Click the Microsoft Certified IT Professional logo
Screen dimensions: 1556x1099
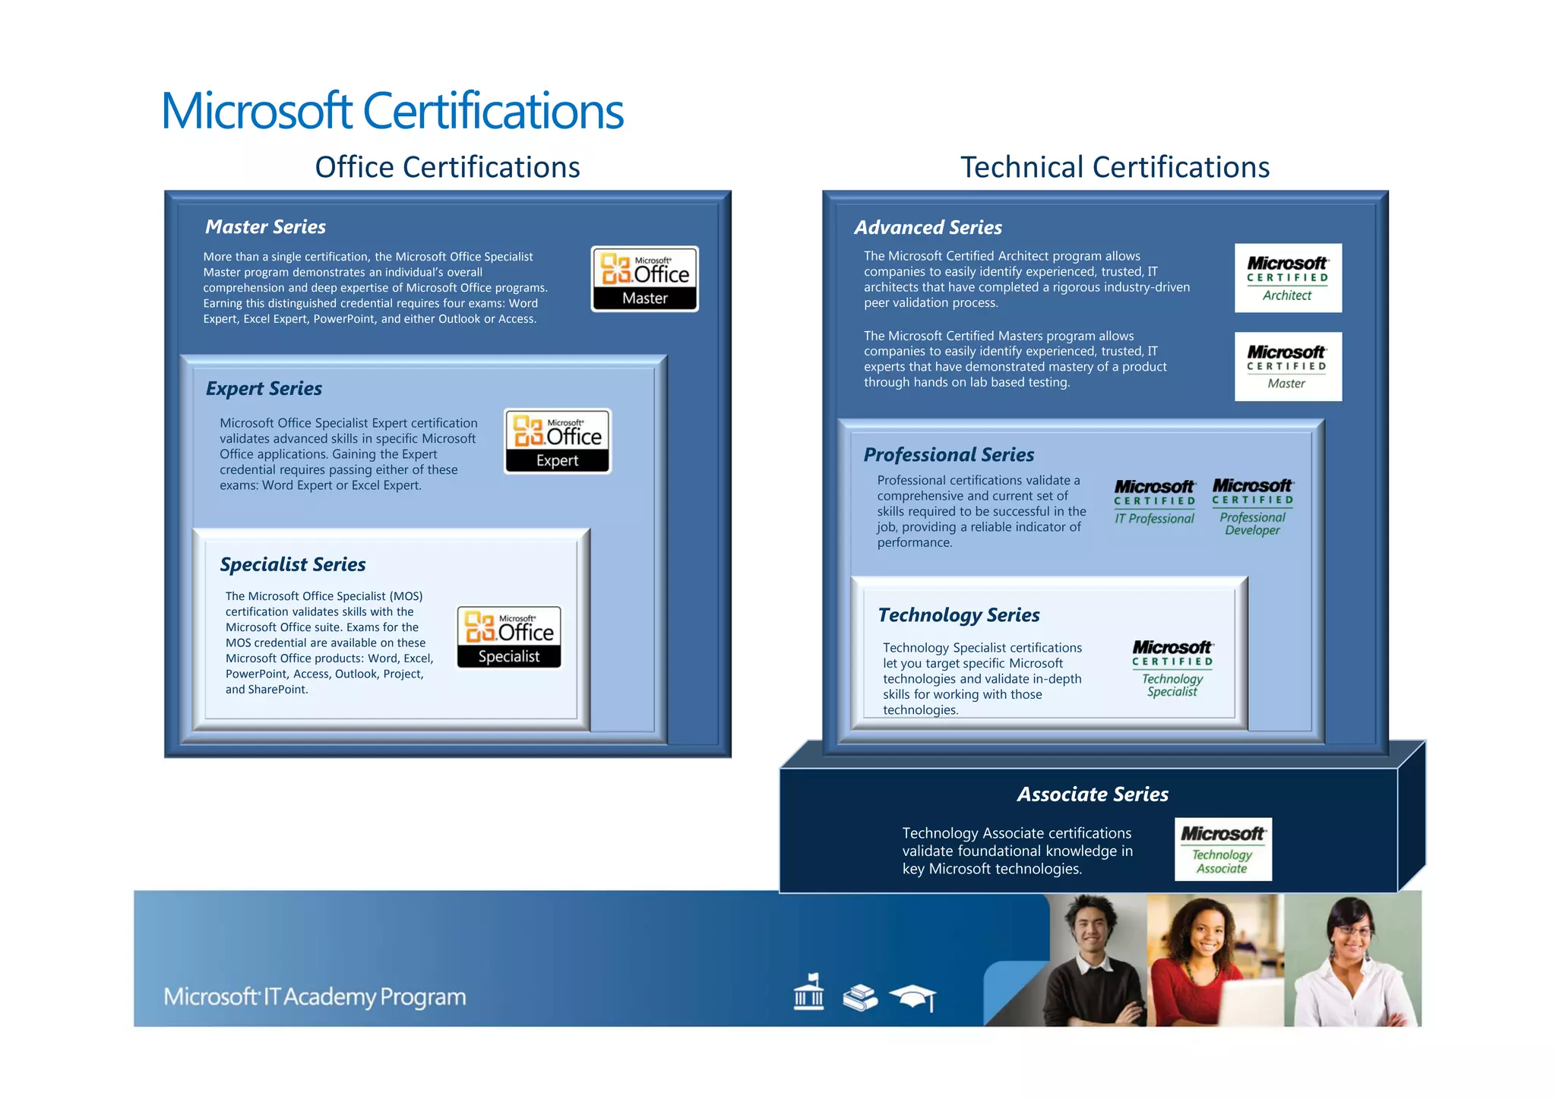(x=1154, y=503)
